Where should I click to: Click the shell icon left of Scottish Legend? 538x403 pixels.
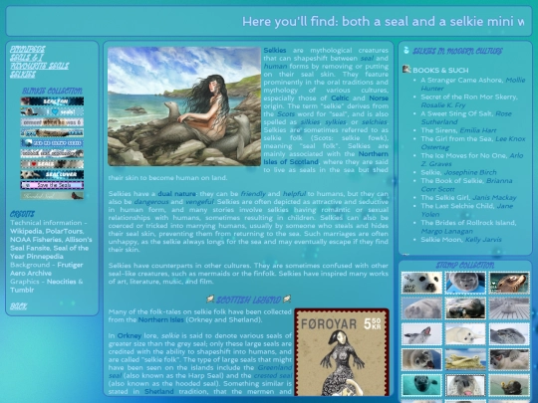pos(210,300)
